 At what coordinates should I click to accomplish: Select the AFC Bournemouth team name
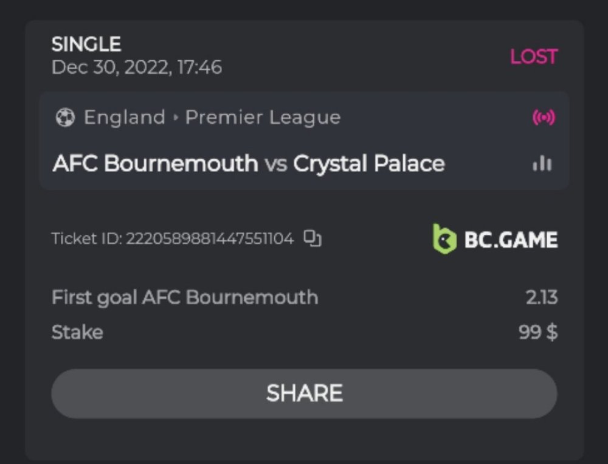[155, 164]
